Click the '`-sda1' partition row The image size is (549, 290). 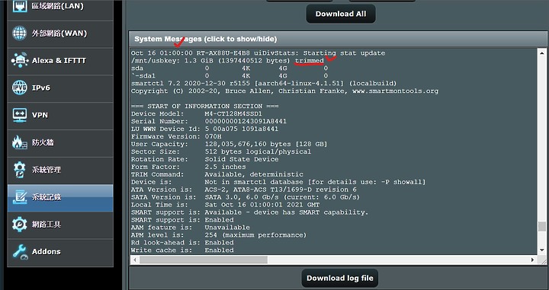(x=230, y=76)
